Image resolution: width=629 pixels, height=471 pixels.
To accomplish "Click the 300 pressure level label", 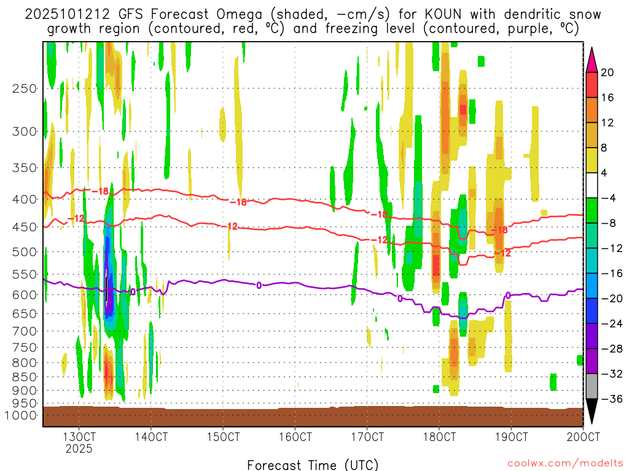I will 25,131.
